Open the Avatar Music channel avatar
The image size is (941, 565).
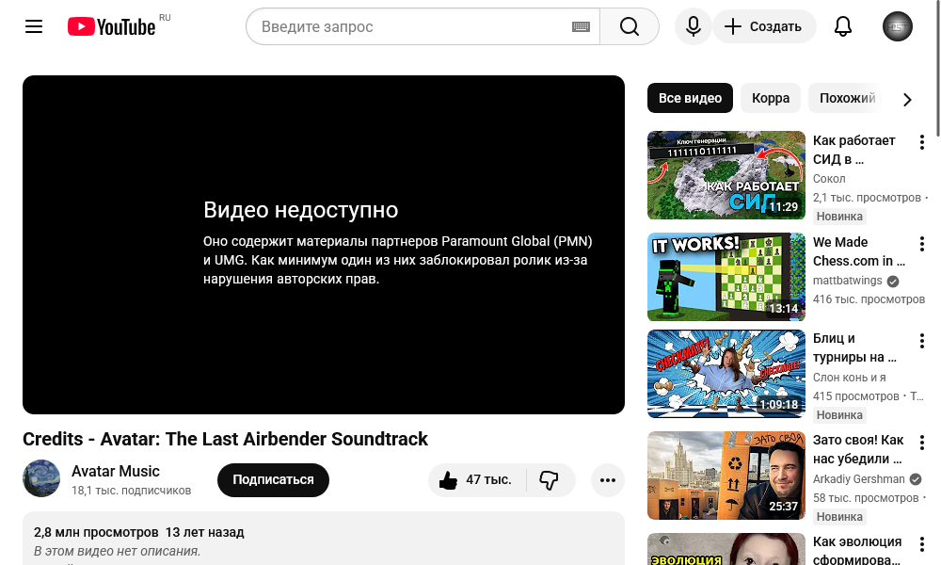[x=41, y=478]
